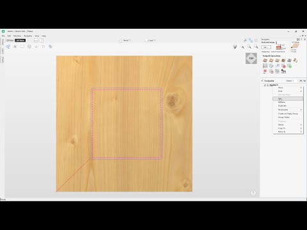Expand the Copy To submenu
The width and height of the screenshot is (307, 230).
click(288, 128)
